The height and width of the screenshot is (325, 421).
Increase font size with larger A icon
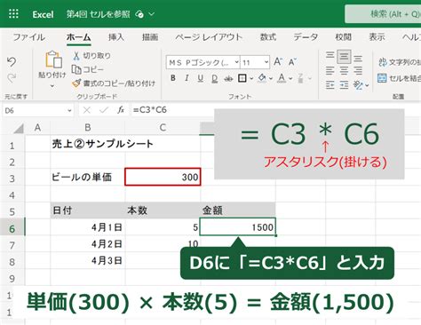(x=277, y=62)
